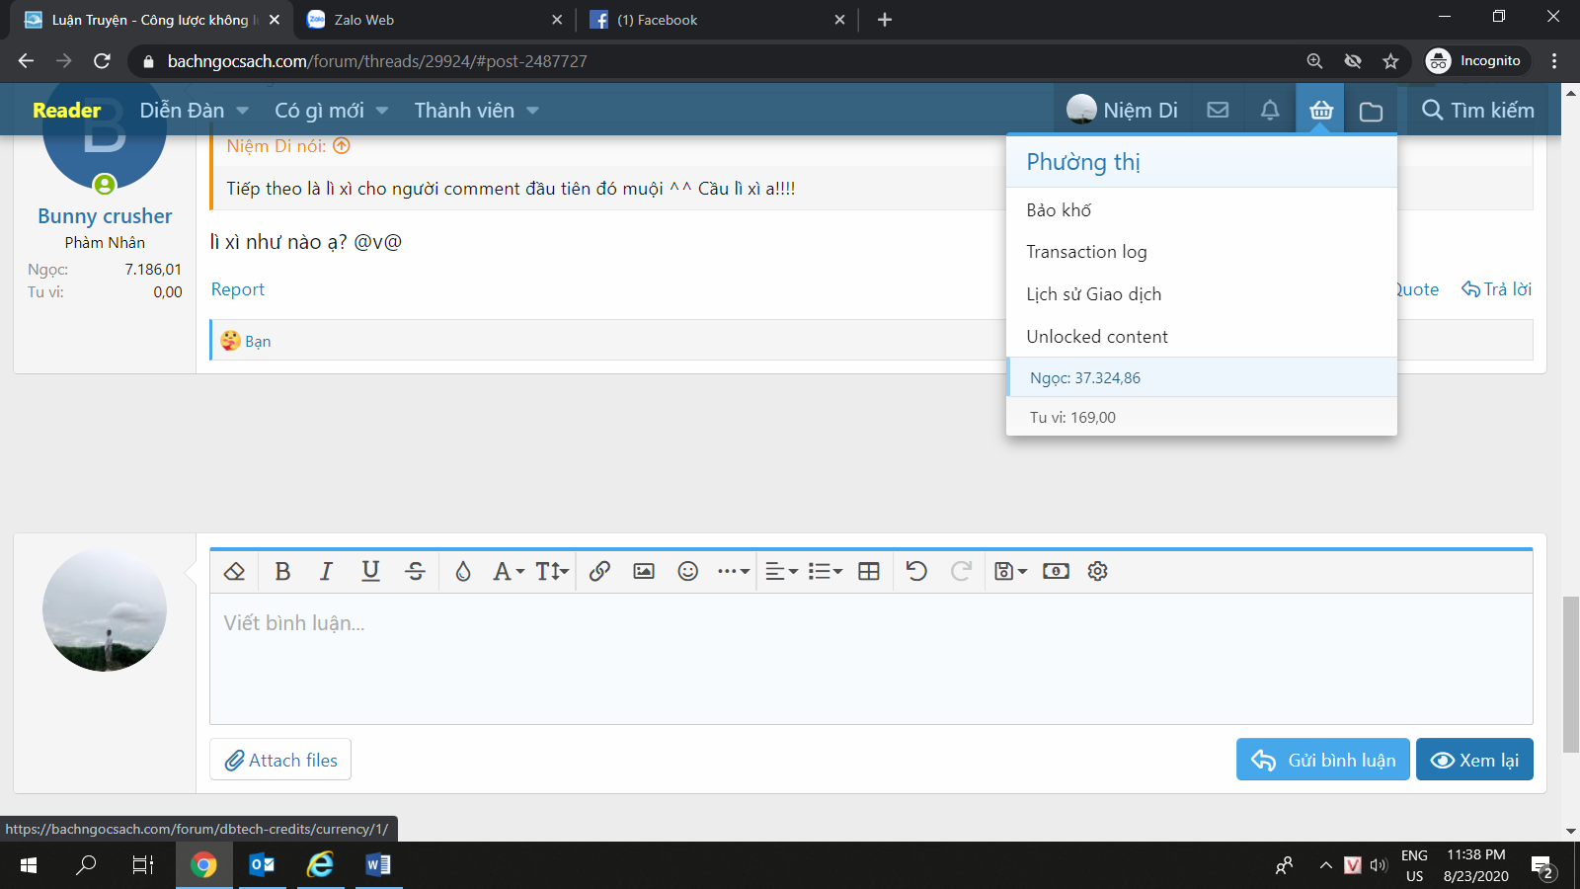Click the Attach files button
The height and width of the screenshot is (889, 1580).
coord(280,760)
